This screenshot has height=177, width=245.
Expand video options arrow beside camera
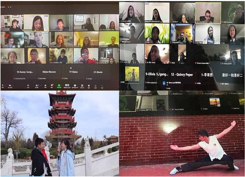pos(13,85)
